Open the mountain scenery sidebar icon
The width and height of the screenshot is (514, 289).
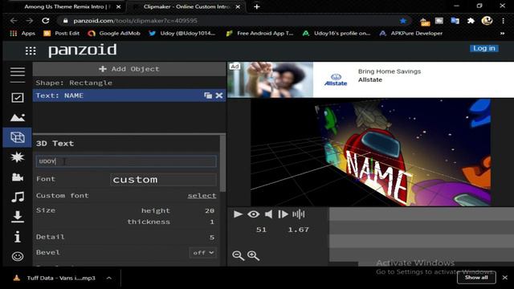[x=18, y=117]
